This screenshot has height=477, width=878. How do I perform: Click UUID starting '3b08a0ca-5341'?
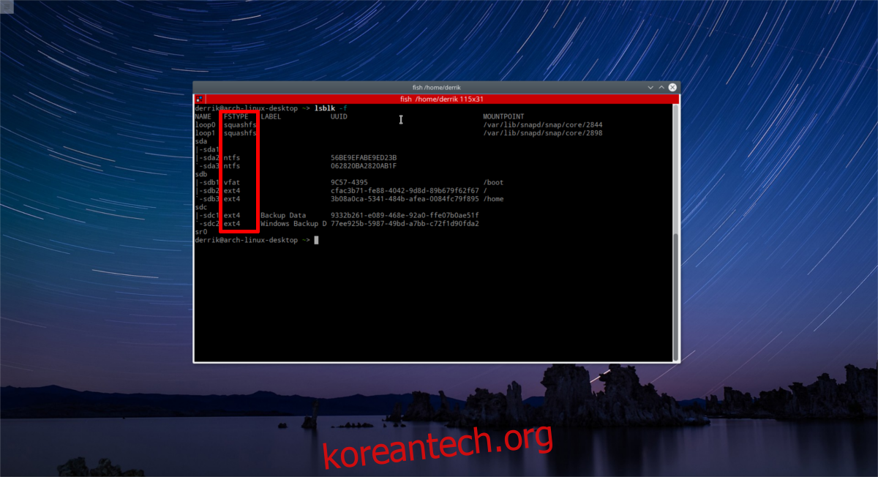coord(405,198)
